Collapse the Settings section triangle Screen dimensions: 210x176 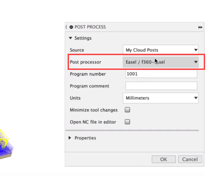tap(70, 38)
